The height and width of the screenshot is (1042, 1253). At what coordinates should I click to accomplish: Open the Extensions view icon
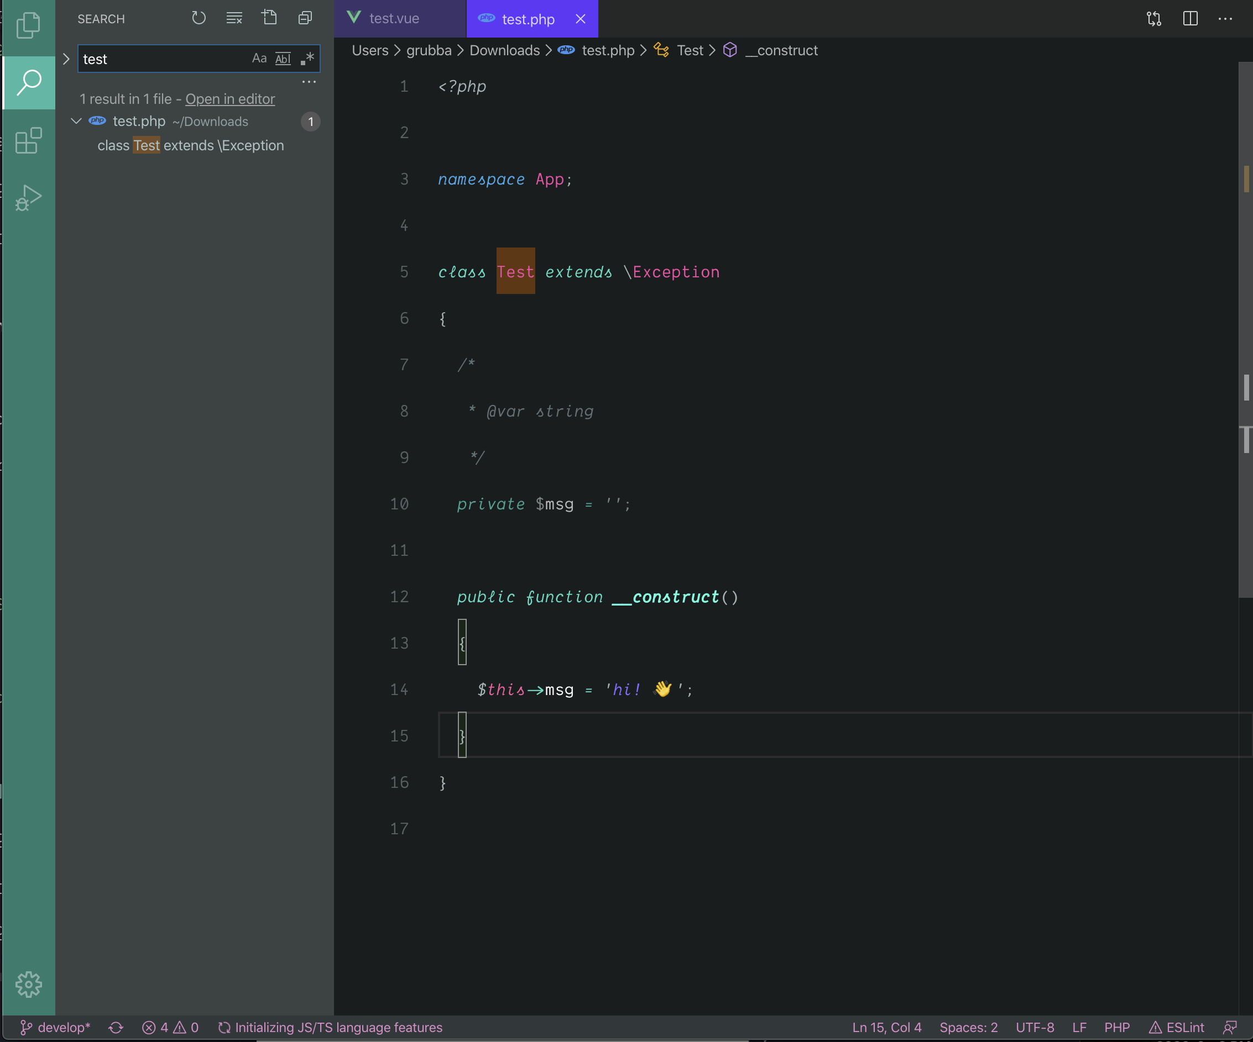(28, 141)
